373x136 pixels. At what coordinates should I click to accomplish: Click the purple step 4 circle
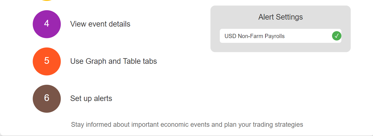click(47, 24)
